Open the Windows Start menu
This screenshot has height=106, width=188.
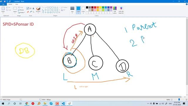[x=3, y=103]
